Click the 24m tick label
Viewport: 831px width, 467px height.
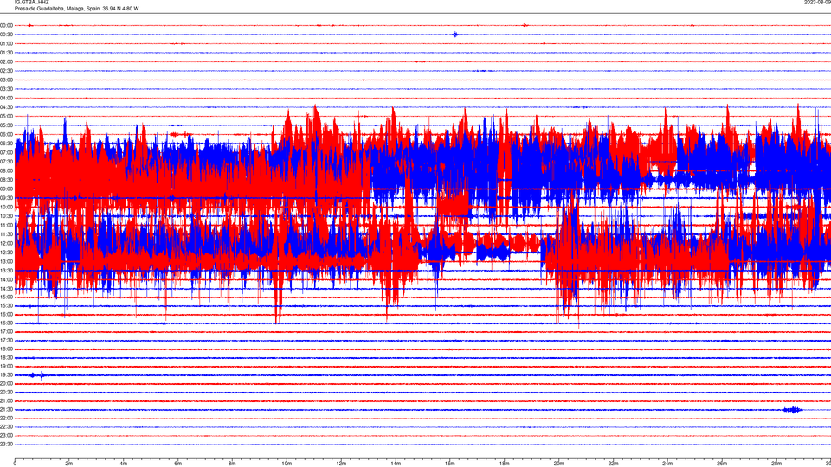tap(667, 464)
